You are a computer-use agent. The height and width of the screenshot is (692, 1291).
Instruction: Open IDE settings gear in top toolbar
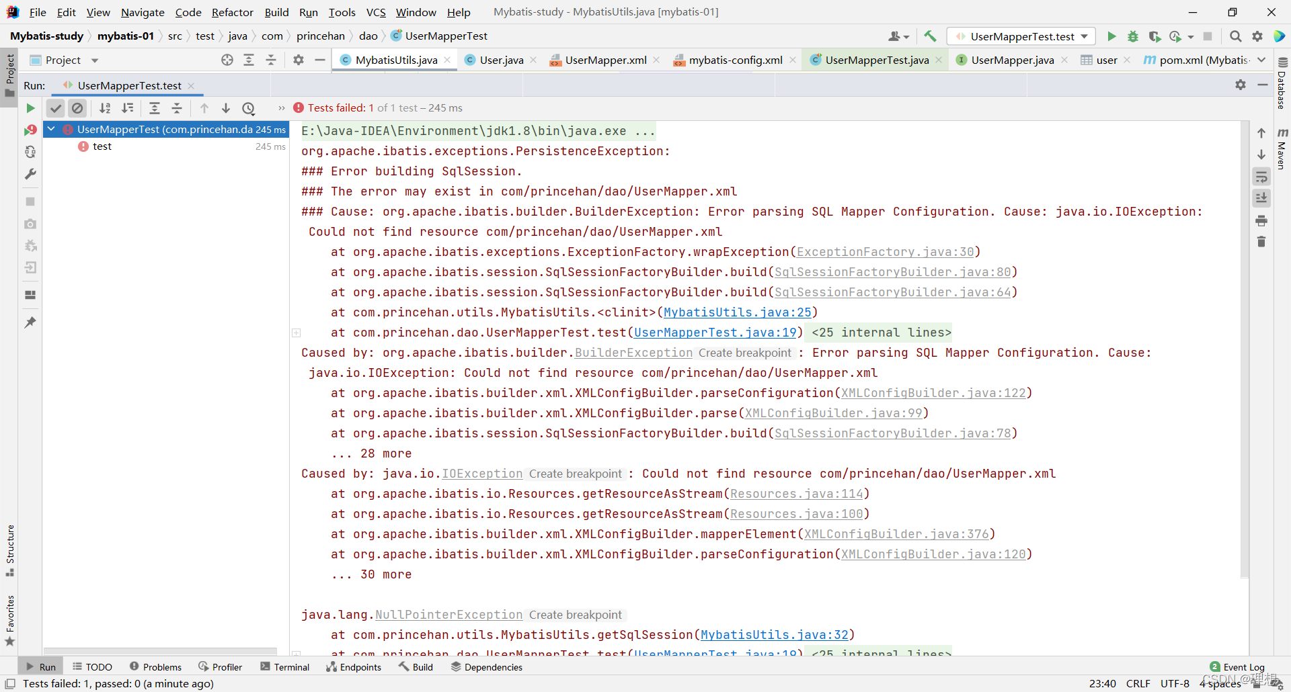click(x=1257, y=36)
